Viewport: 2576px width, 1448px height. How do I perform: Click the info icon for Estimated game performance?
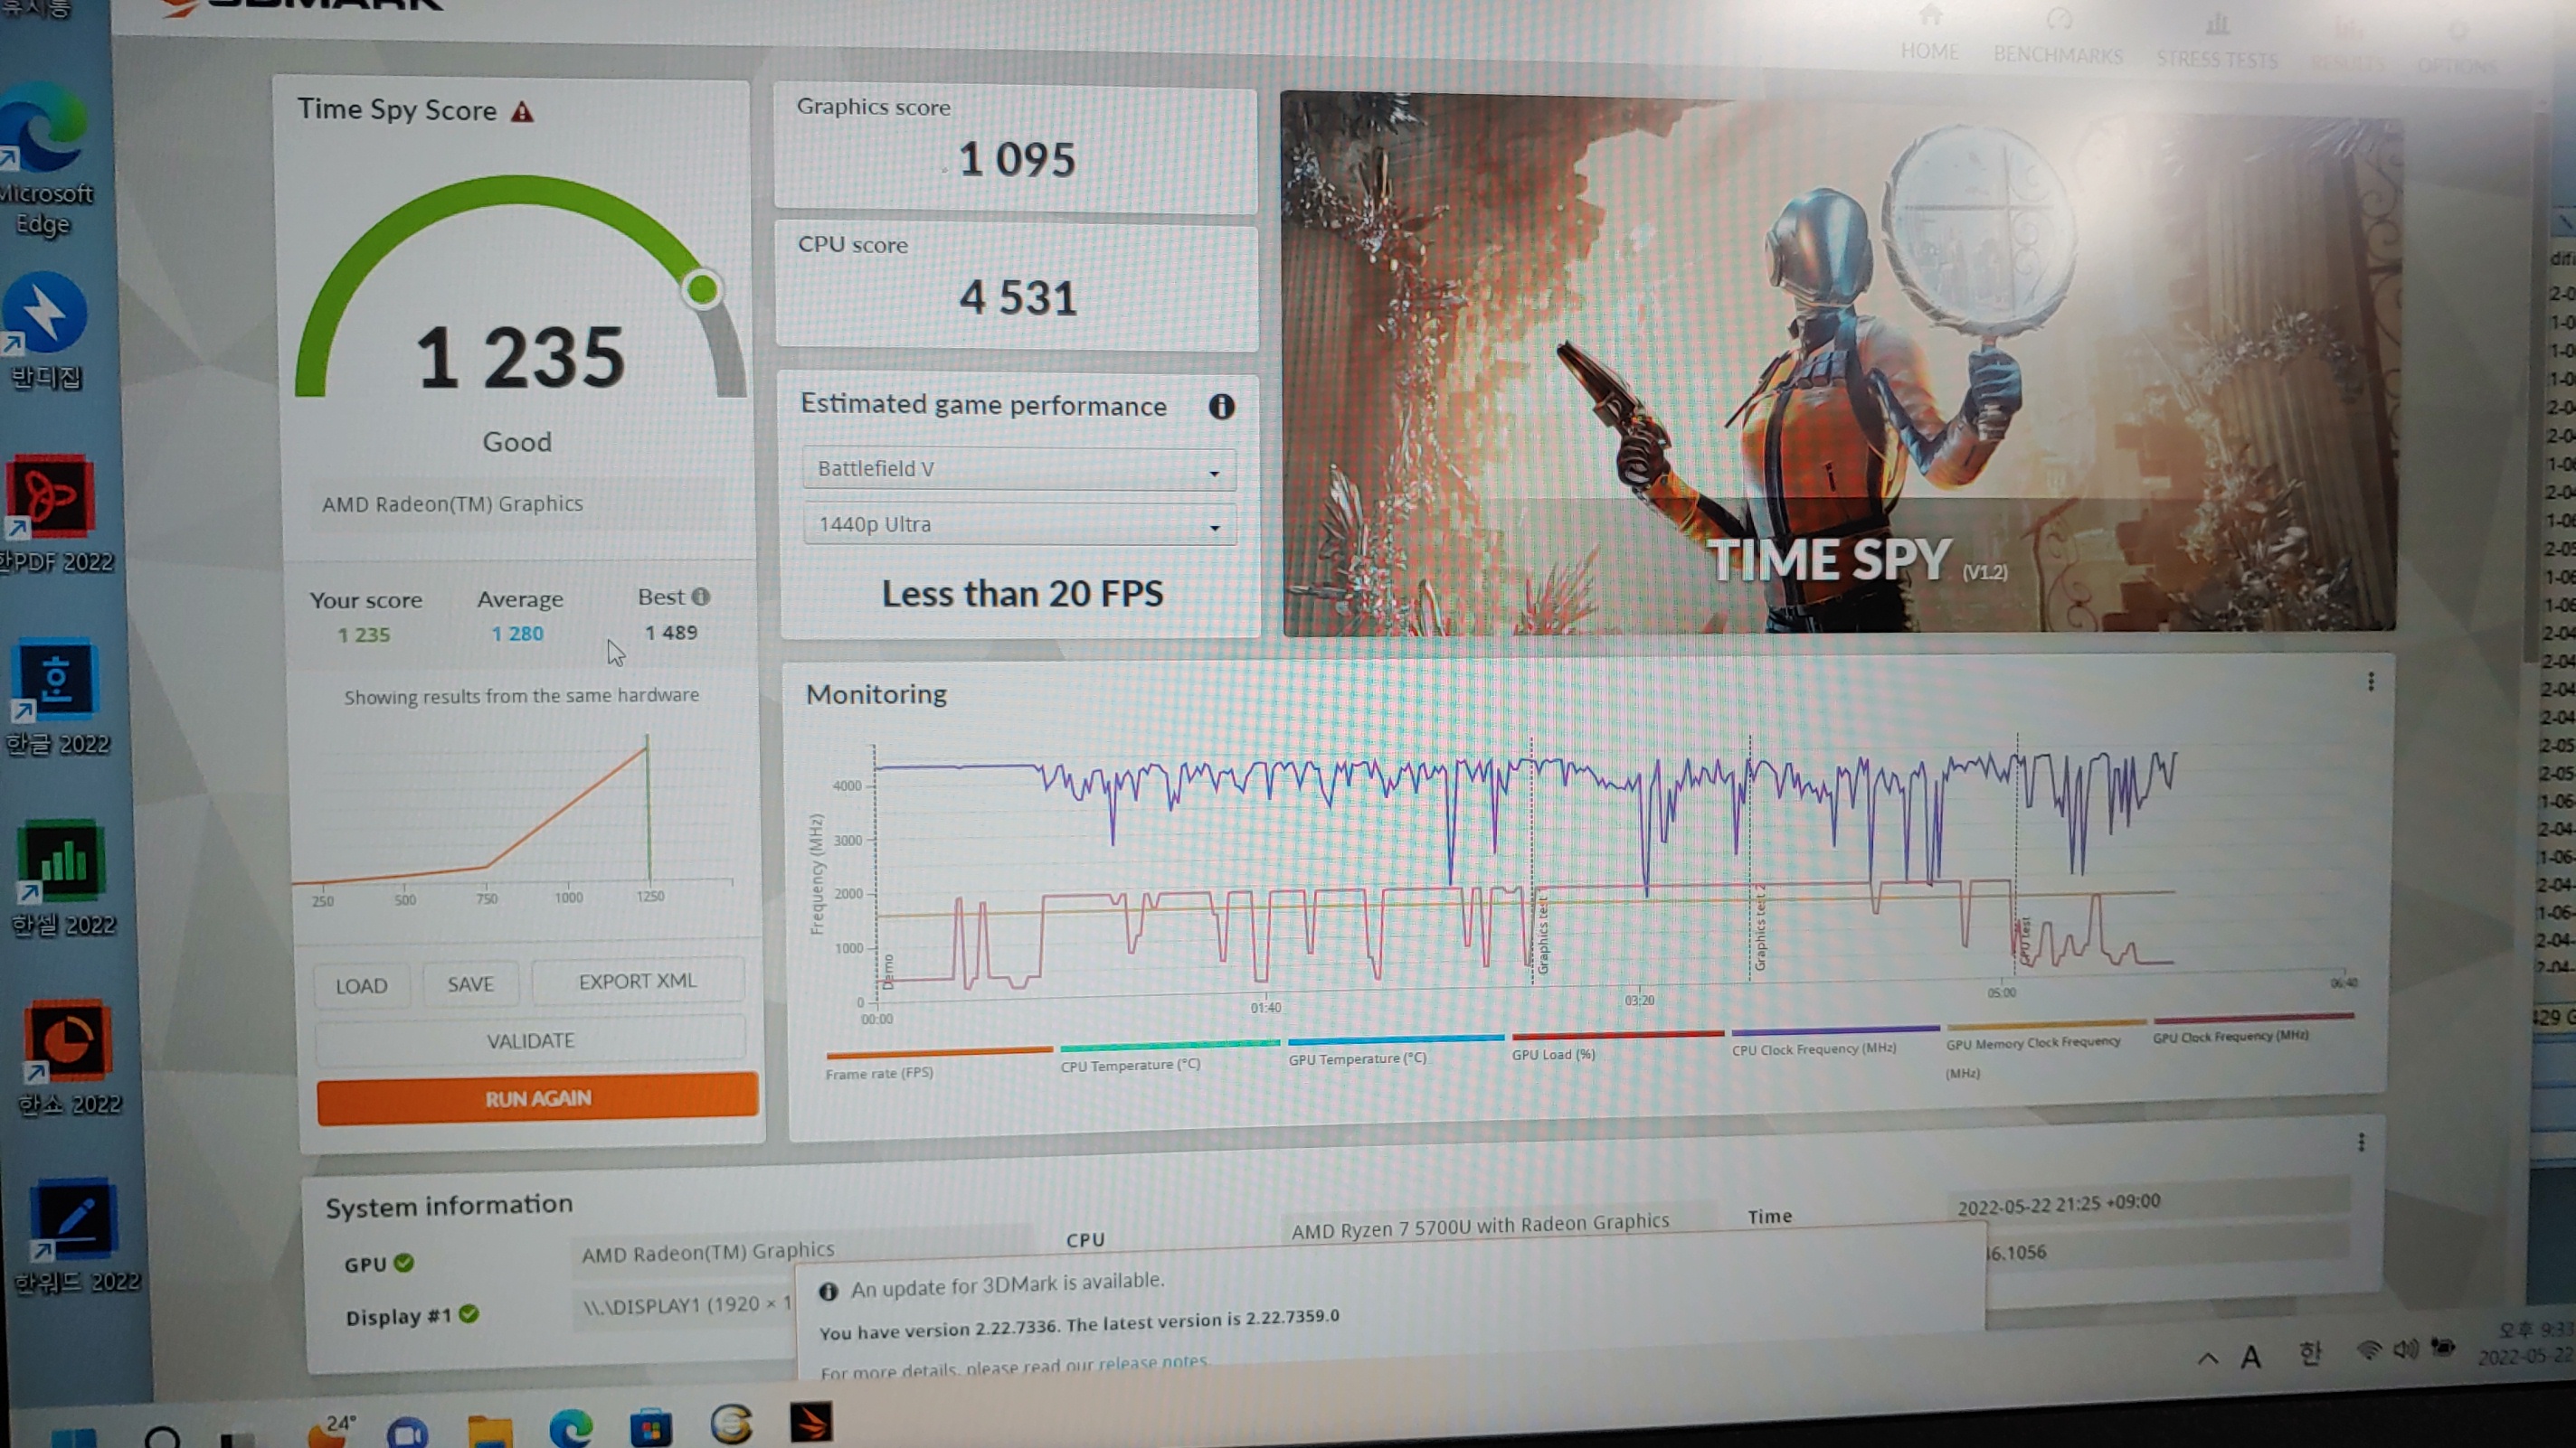1221,407
